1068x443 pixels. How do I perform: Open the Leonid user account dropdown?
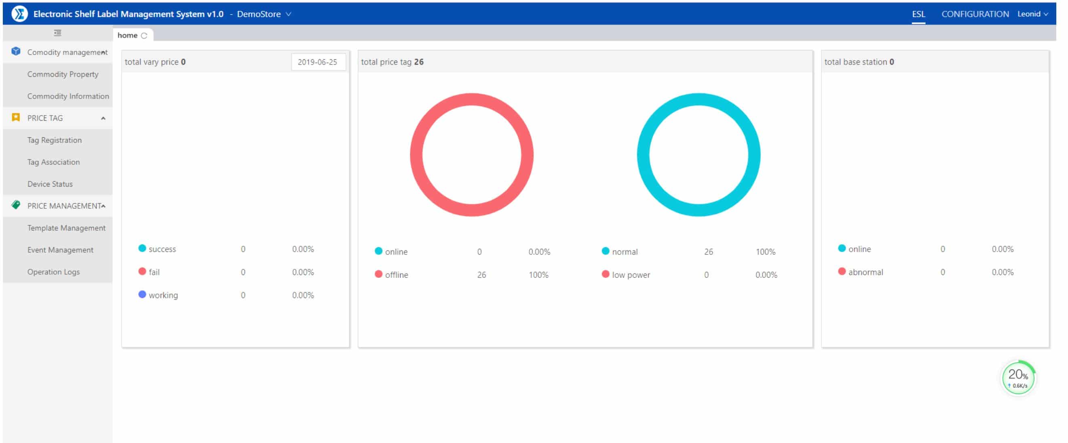(1033, 14)
